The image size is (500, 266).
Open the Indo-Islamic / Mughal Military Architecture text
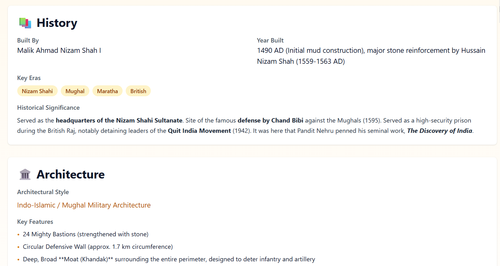point(84,205)
